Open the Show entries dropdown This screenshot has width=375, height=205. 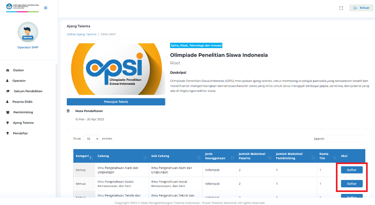tap(92, 139)
